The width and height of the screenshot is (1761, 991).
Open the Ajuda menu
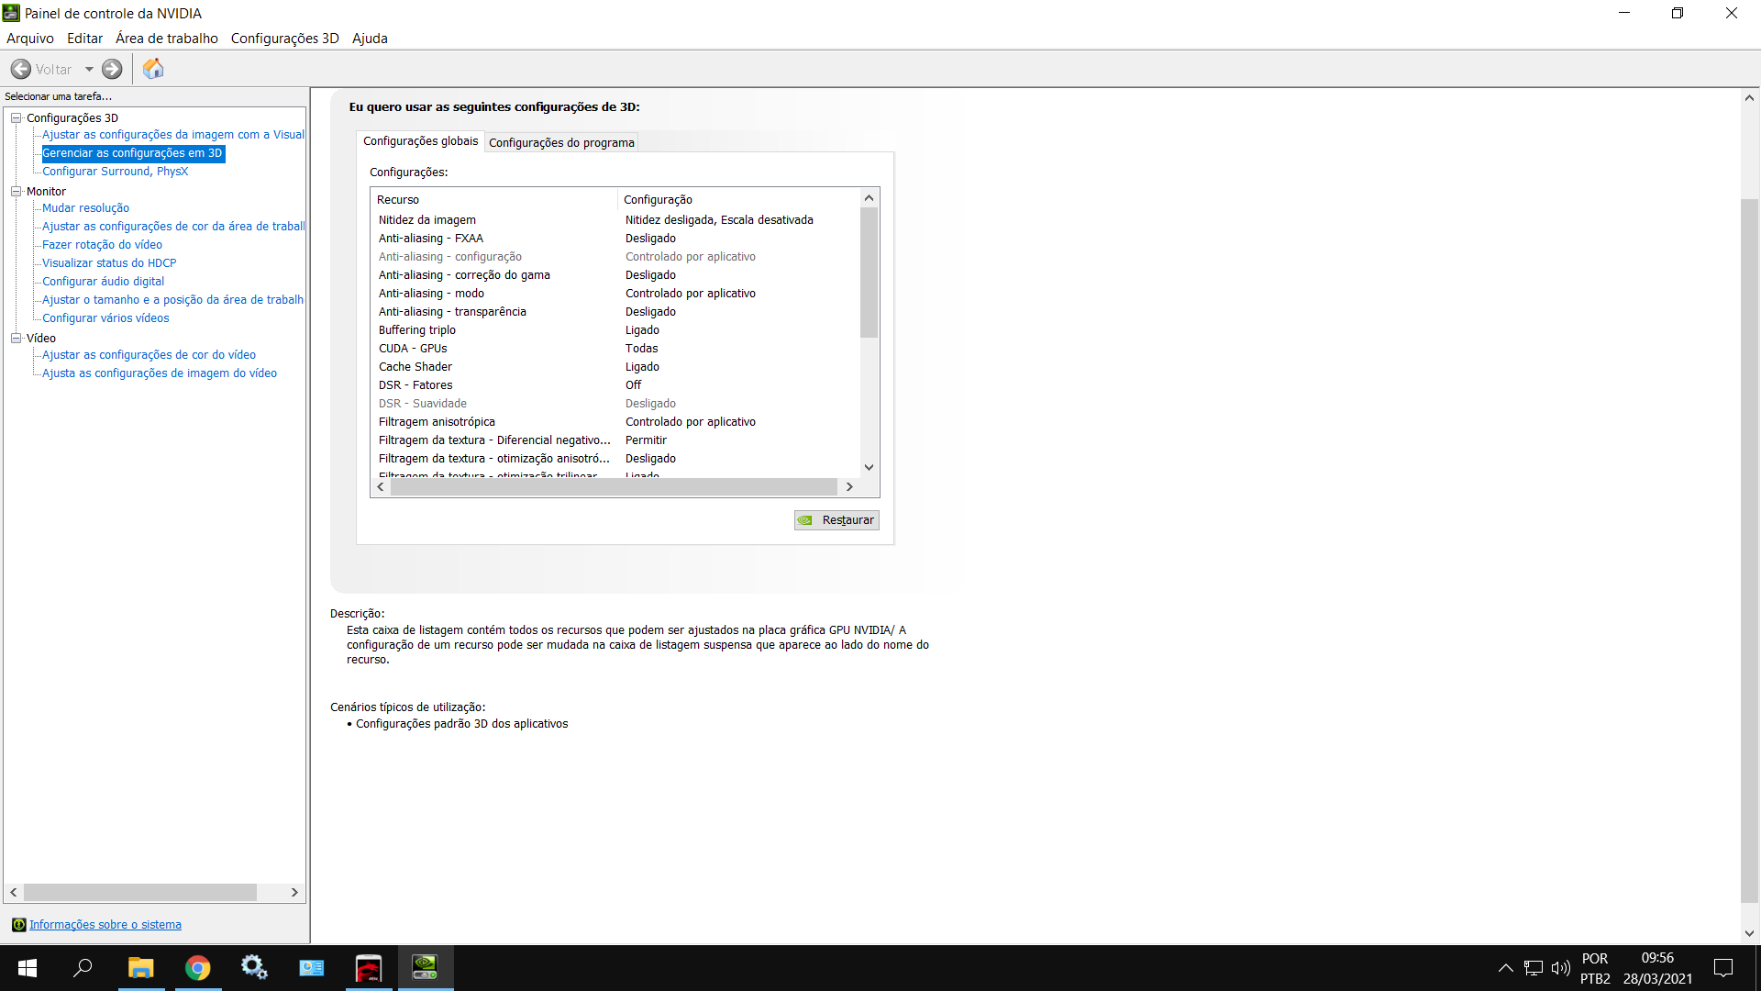click(x=370, y=39)
